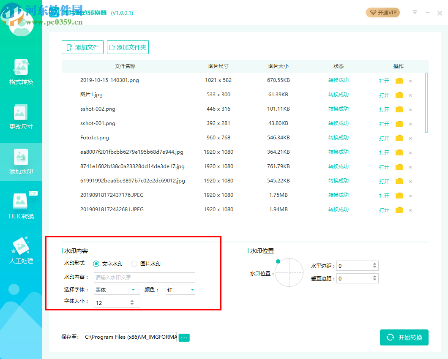
Task: Click 添加文件 to add files
Action: pos(82,47)
